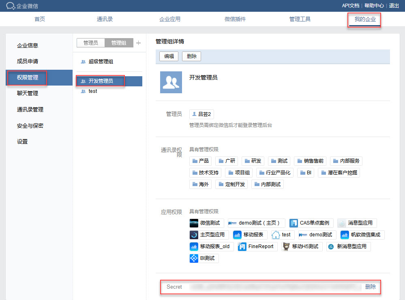The image size is (405, 300).
Task: Open the demo测试 app icon
Action: pos(303,235)
